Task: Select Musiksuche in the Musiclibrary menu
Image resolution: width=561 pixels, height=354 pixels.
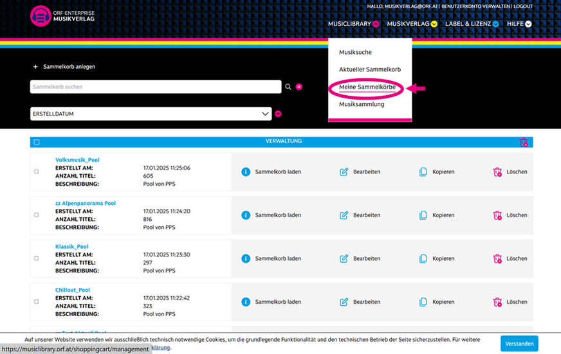Action: pyautogui.click(x=355, y=52)
